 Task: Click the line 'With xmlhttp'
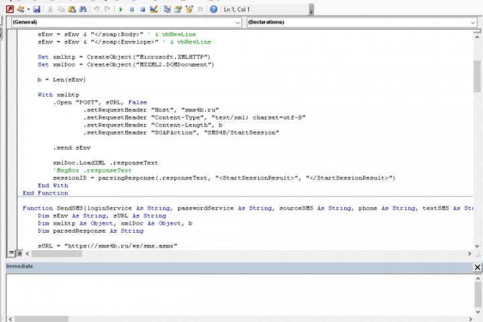pos(58,95)
